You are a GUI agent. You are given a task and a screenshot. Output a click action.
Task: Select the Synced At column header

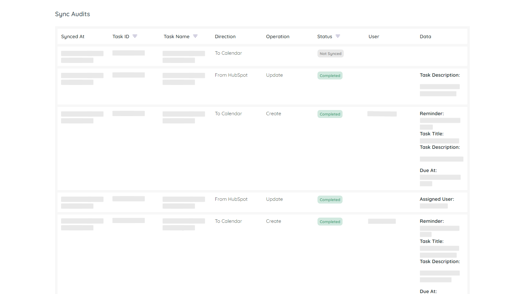tap(72, 36)
